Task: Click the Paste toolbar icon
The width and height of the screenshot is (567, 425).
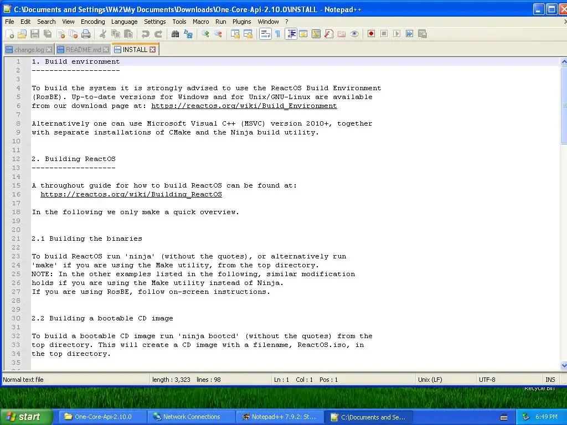Action: (128, 34)
